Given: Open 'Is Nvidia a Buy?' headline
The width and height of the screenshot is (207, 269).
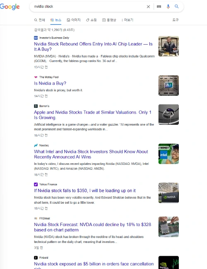Looking at the screenshot, I should point(50,83).
